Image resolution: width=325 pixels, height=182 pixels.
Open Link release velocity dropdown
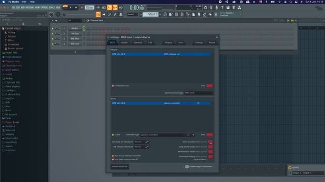[139, 147]
